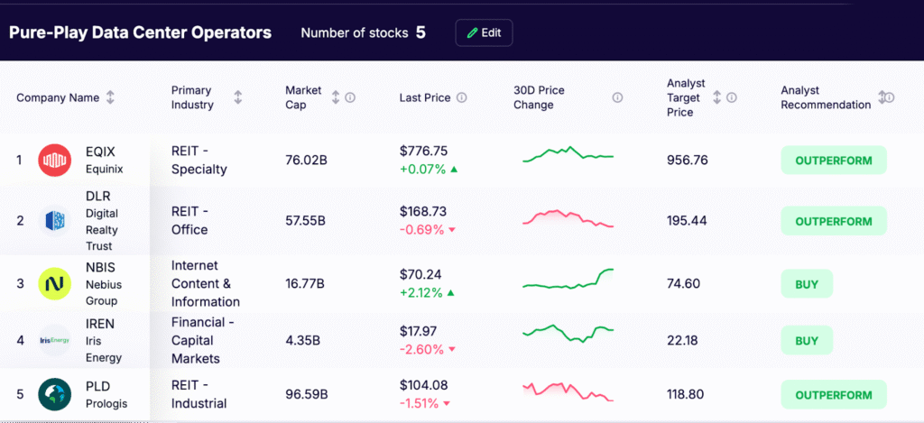The height and width of the screenshot is (423, 924).
Task: Click last price $70.24
Action: pyautogui.click(x=420, y=274)
